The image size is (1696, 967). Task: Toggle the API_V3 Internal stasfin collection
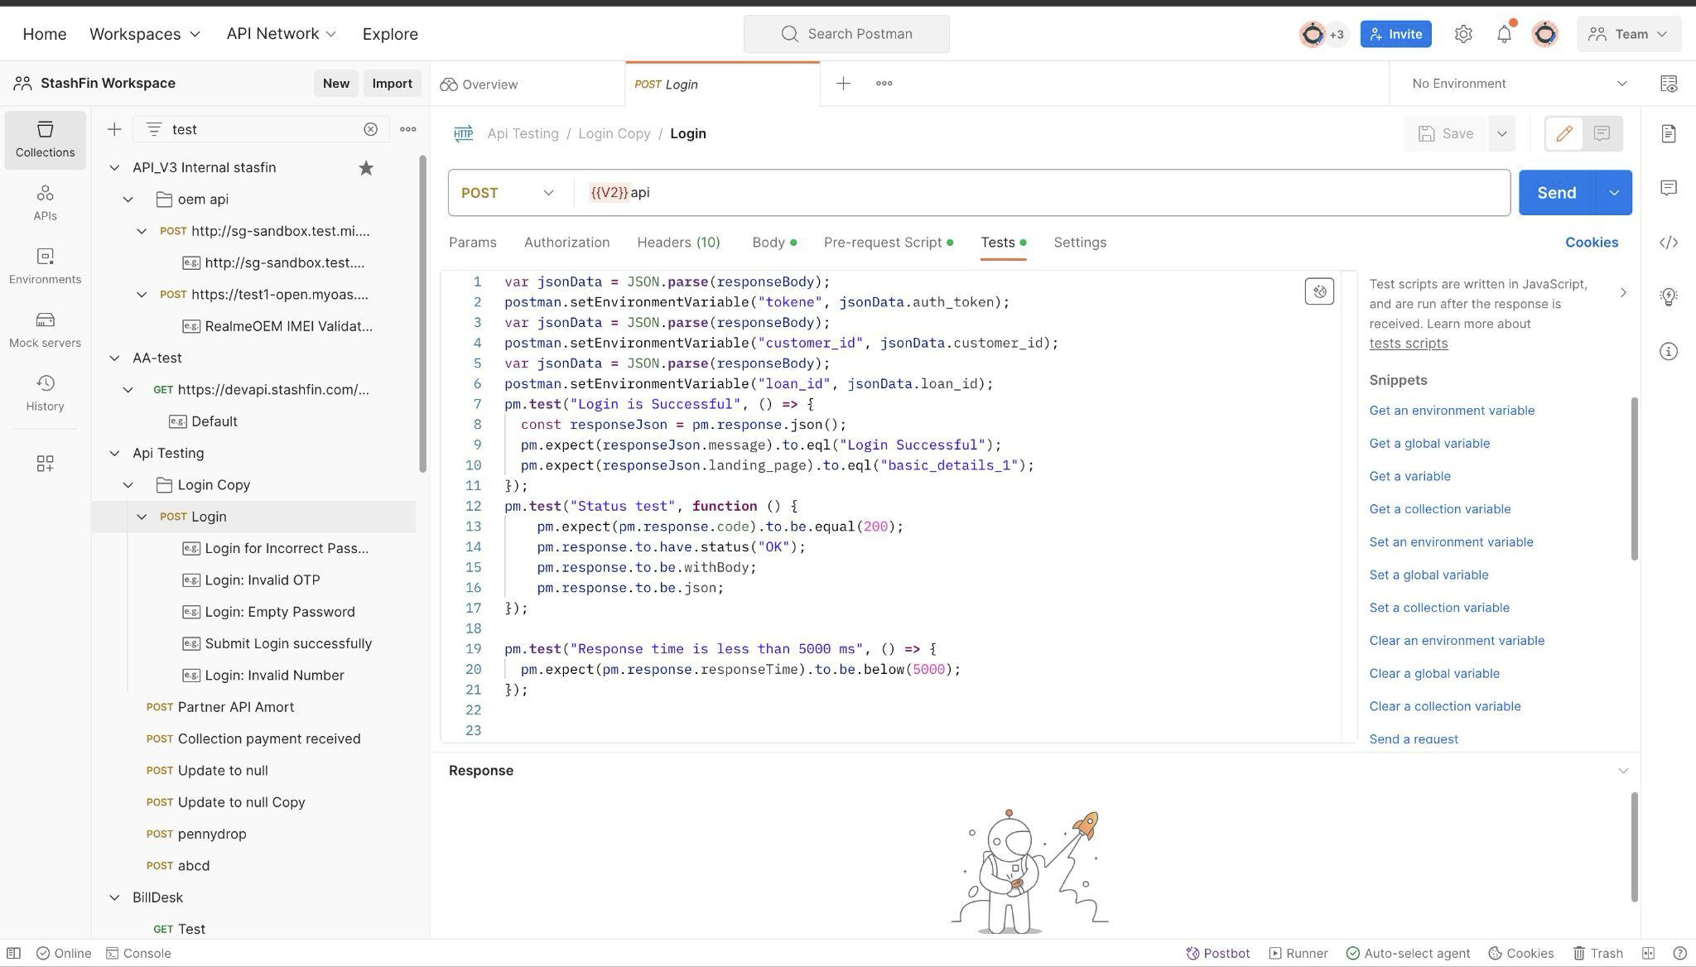(x=113, y=168)
